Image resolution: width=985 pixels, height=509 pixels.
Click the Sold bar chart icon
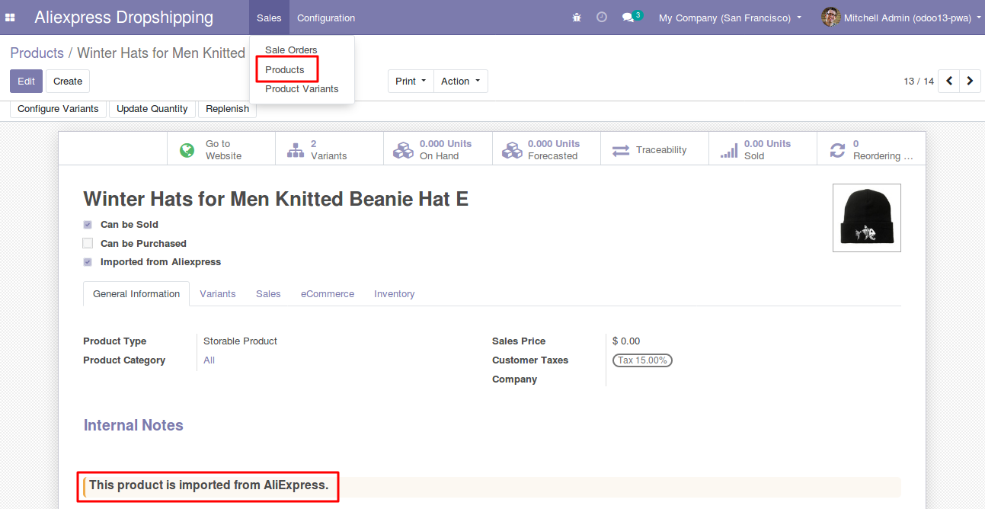729,150
